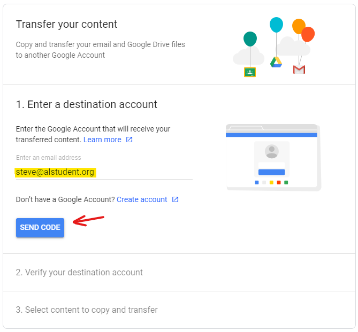Click the yellow dot in the browser illustration
This screenshot has height=332, width=358.
(271, 182)
